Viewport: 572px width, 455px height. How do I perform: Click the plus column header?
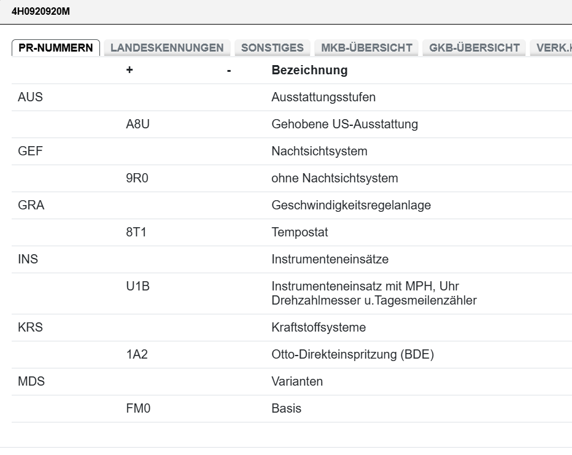pos(129,70)
